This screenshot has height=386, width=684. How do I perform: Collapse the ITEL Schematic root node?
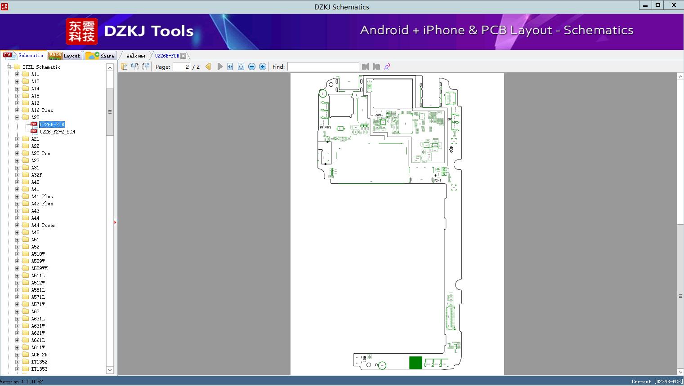point(9,67)
